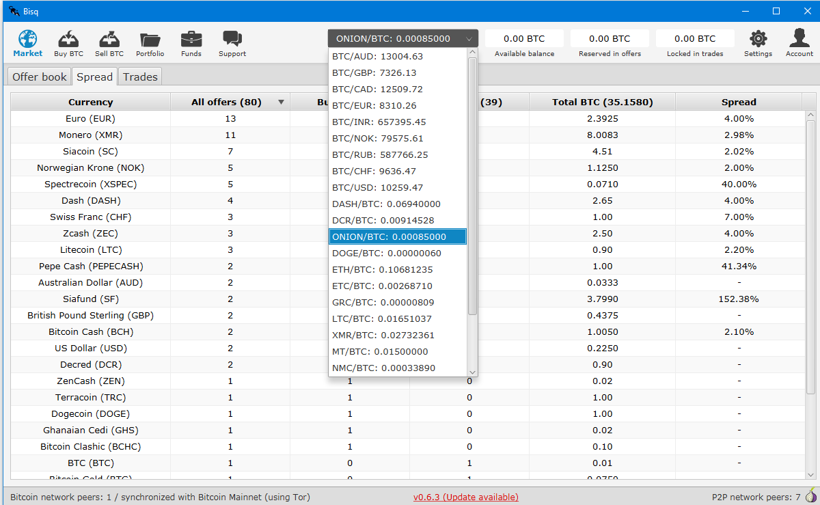
Task: Select the Ghanaian Cedi (GHS) row
Action: coord(408,430)
